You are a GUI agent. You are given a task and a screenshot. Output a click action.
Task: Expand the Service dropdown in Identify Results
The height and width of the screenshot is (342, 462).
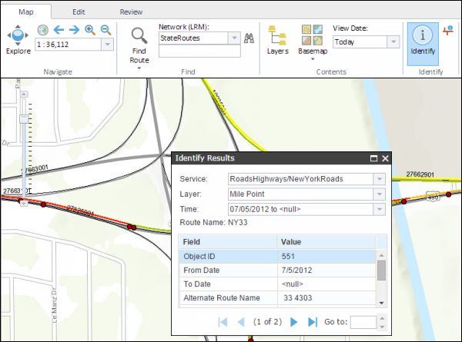tap(378, 178)
